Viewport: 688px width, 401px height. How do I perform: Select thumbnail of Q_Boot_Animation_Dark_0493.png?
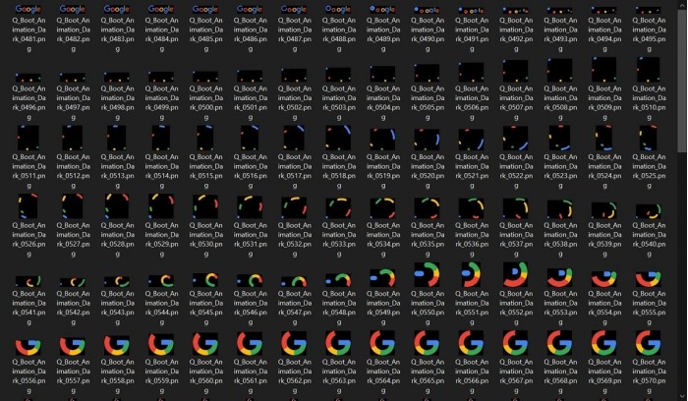(x=560, y=10)
